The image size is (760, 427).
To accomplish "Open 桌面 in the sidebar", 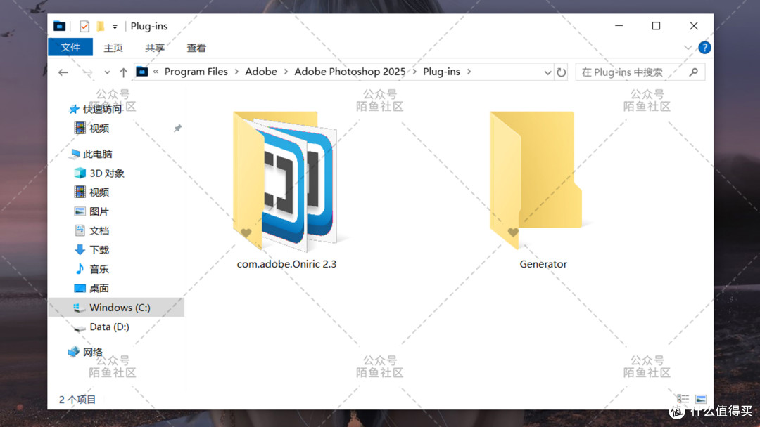I will click(99, 288).
